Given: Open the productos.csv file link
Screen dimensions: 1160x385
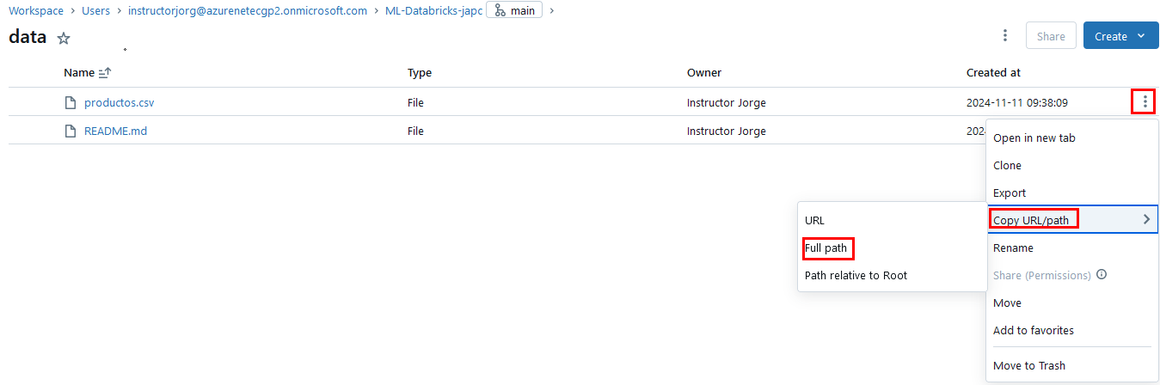Looking at the screenshot, I should 119,103.
